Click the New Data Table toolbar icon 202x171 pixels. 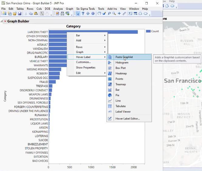pos(4,14)
